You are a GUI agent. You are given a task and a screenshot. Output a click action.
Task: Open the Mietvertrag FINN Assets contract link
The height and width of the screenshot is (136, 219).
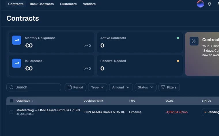pyautogui.click(x=48, y=110)
